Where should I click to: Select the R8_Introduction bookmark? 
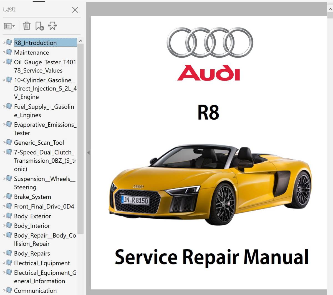point(46,43)
